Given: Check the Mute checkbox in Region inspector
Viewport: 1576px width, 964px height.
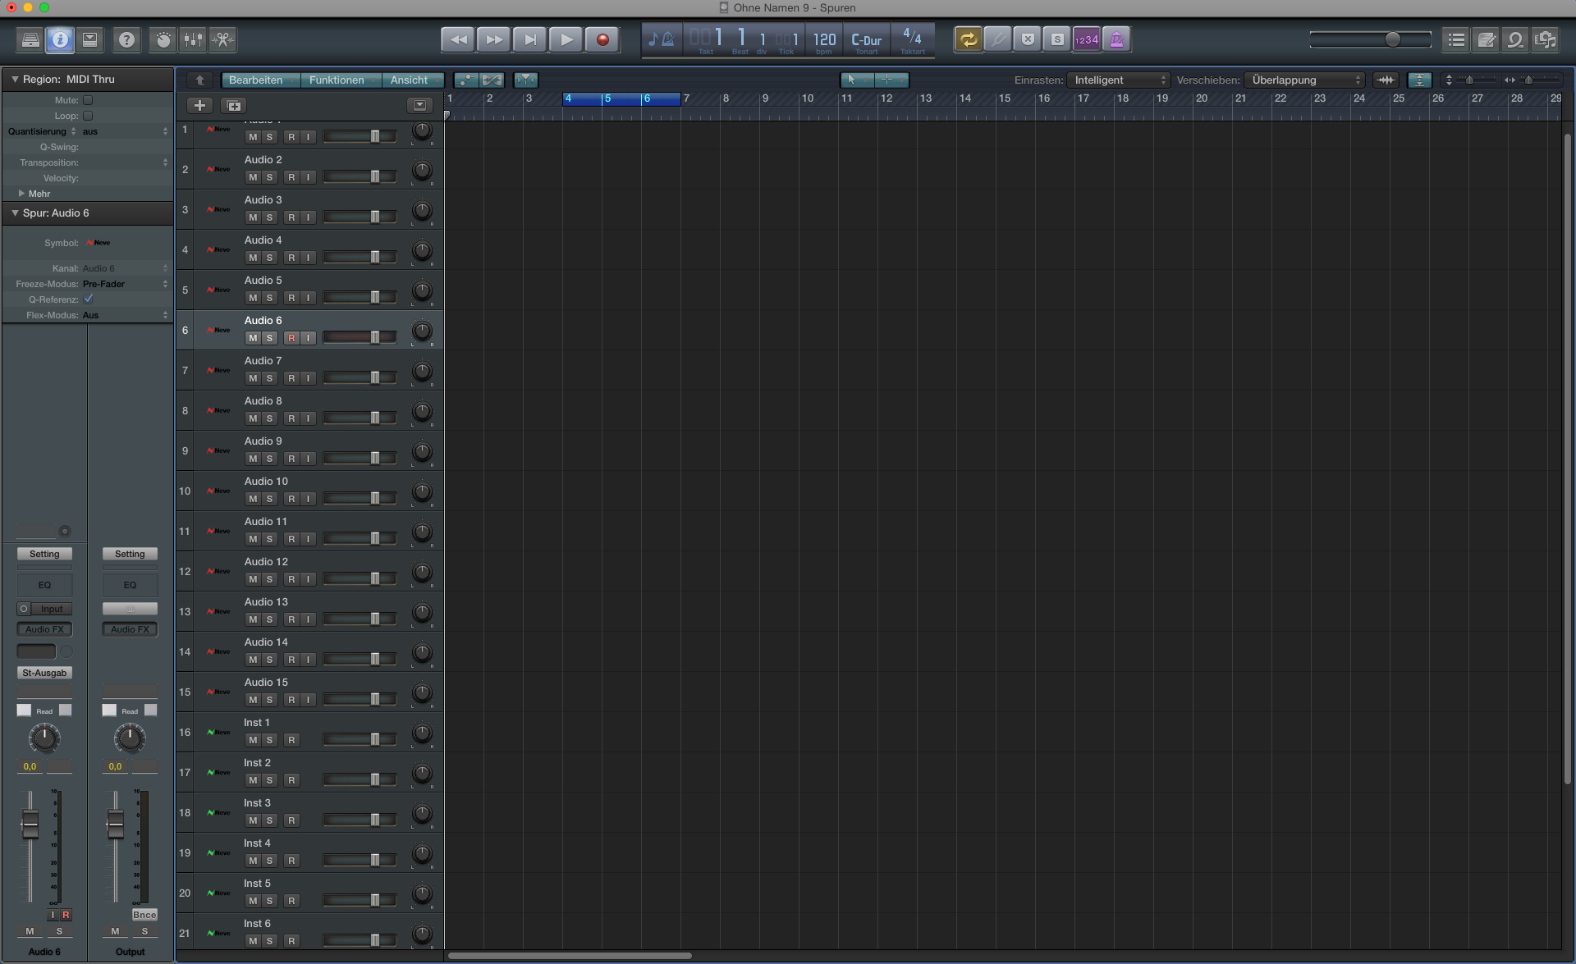Looking at the screenshot, I should pyautogui.click(x=88, y=100).
